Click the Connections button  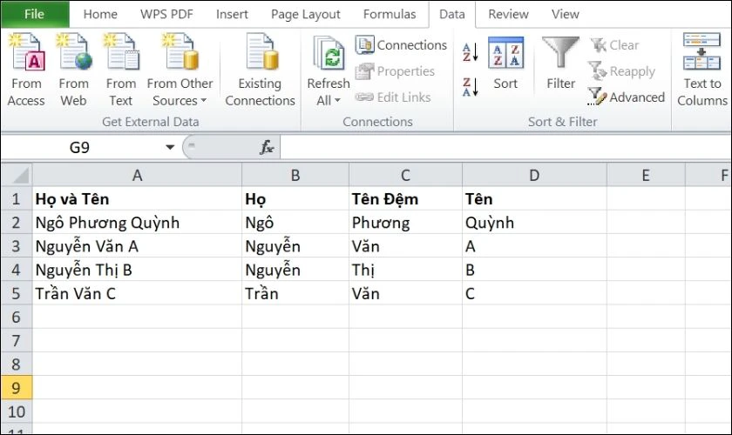(401, 45)
